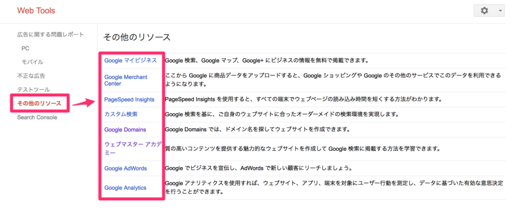
Task: Select 広告に関する問題レポート in sidebar
Action: click(51, 34)
